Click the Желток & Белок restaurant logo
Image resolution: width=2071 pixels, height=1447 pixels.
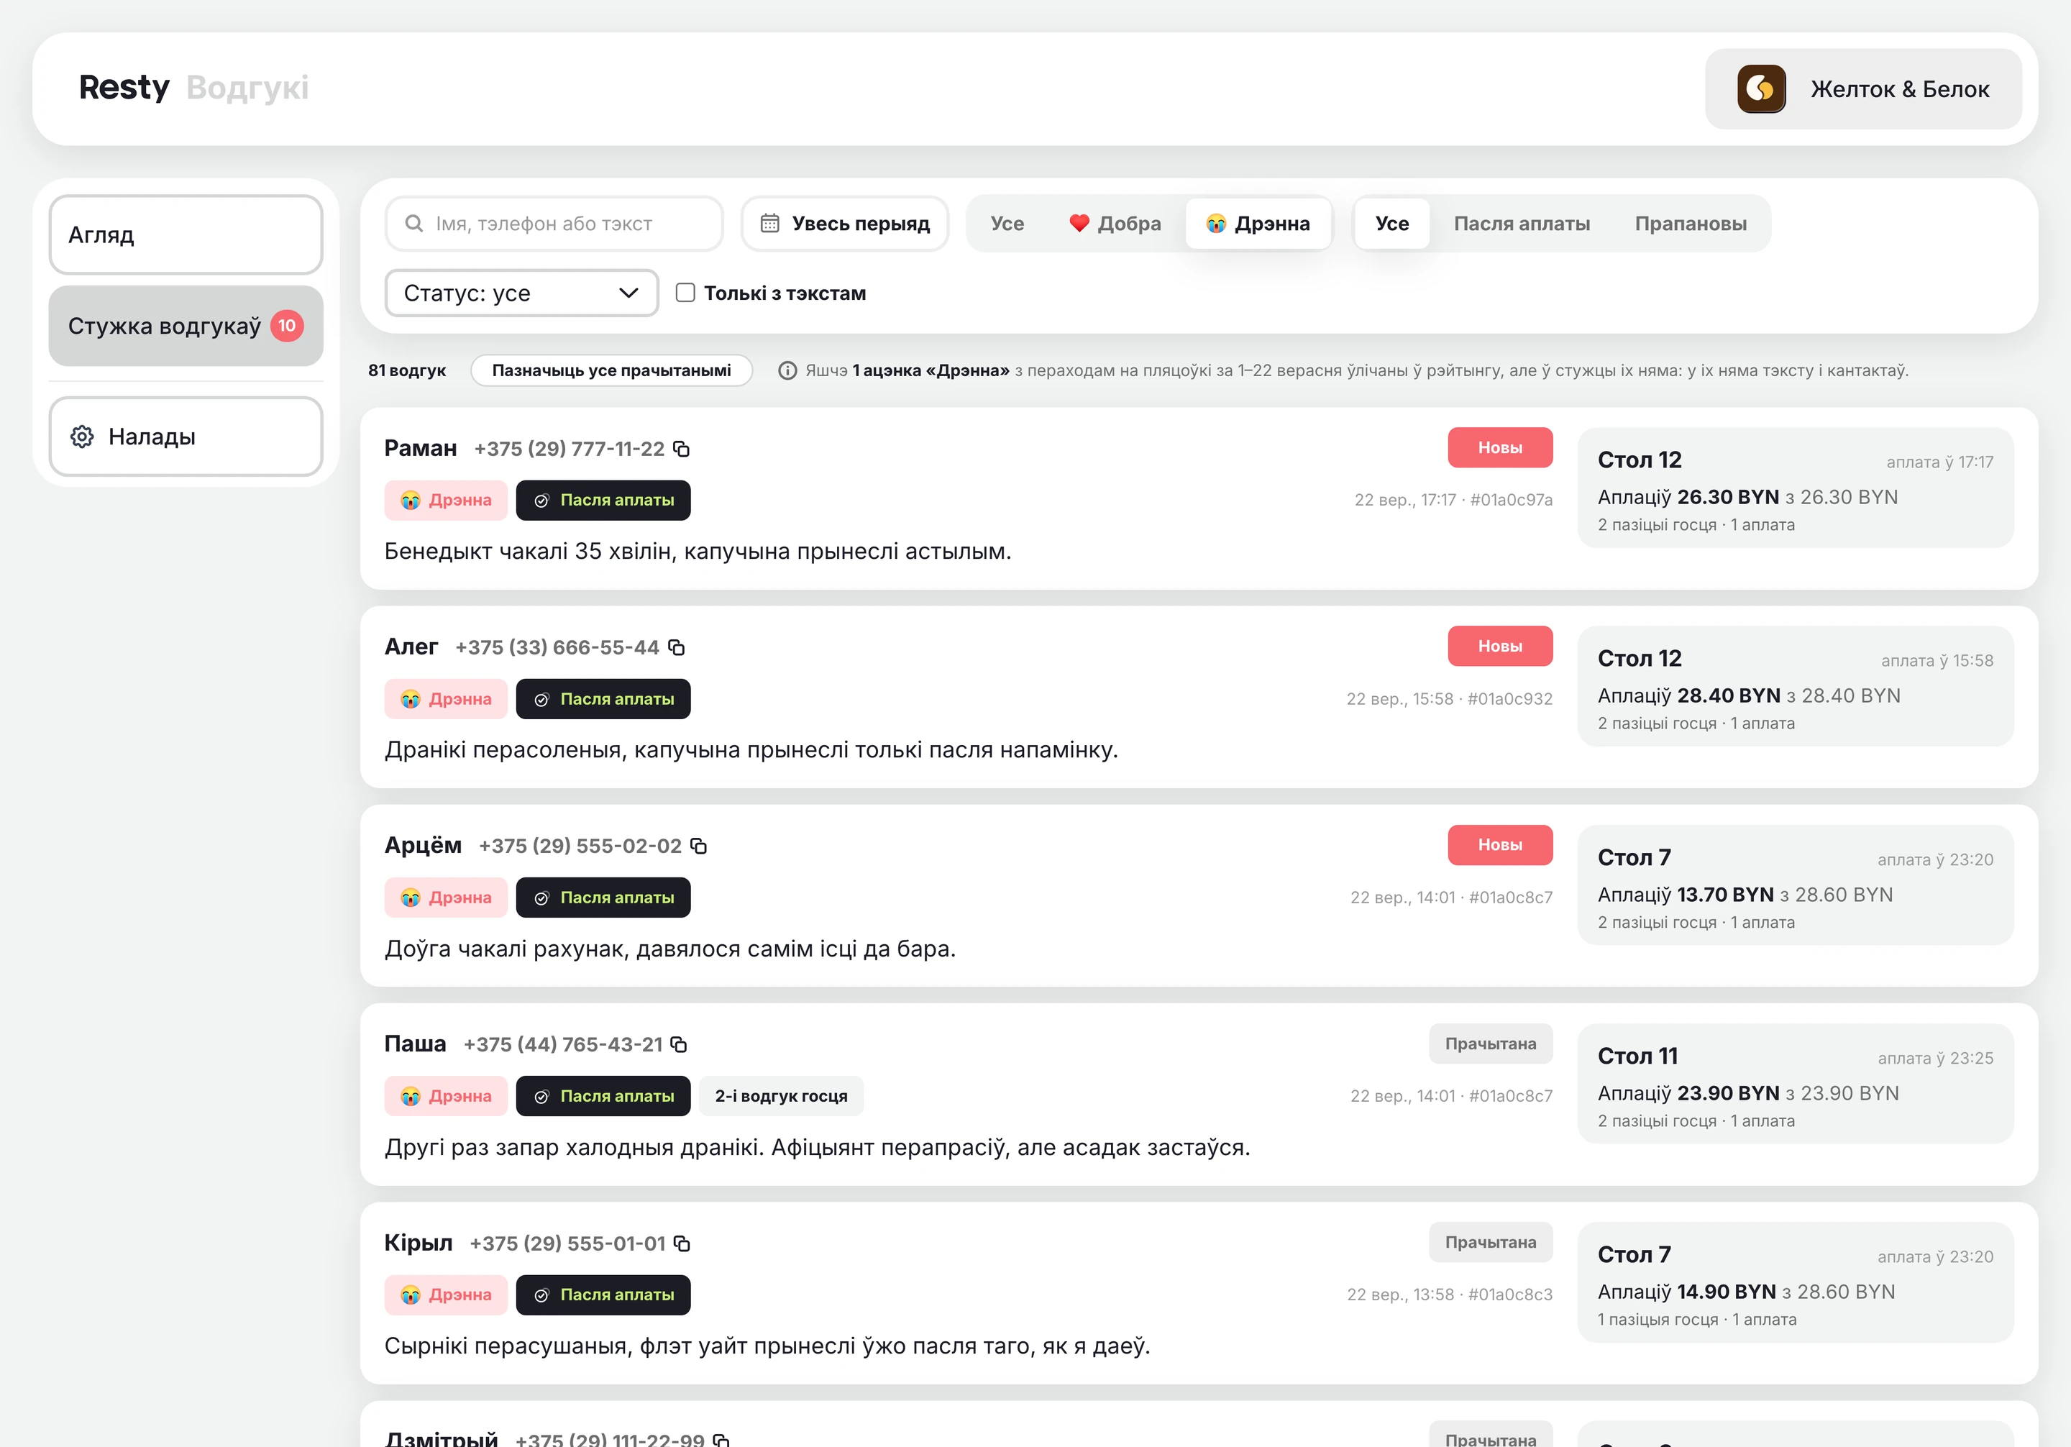pos(1761,88)
